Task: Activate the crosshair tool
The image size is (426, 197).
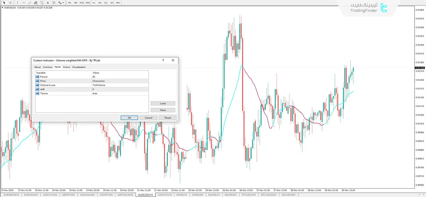Action: 10,3
